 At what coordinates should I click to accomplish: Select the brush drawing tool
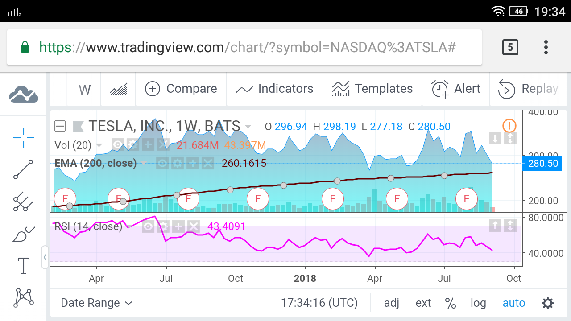coord(24,234)
